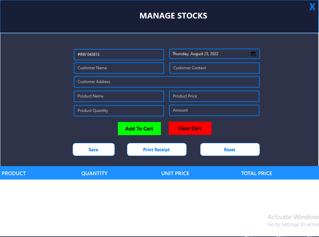This screenshot has height=237, width=319.
Task: Click the blue X close icon
Action: point(312,7)
